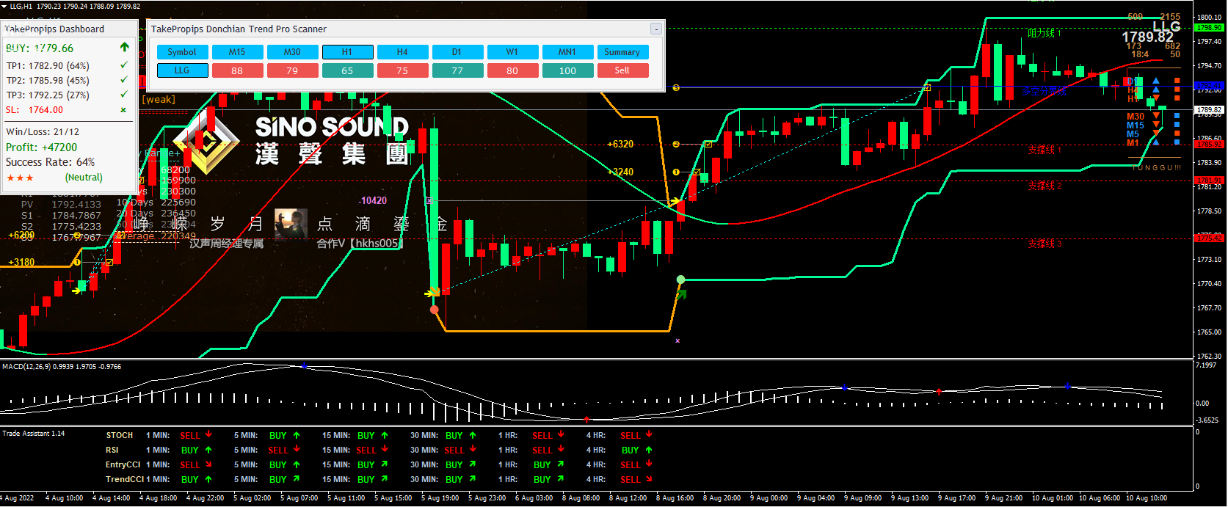This screenshot has height=507, width=1228.
Task: Click the red 75 value under H4
Action: 402,70
